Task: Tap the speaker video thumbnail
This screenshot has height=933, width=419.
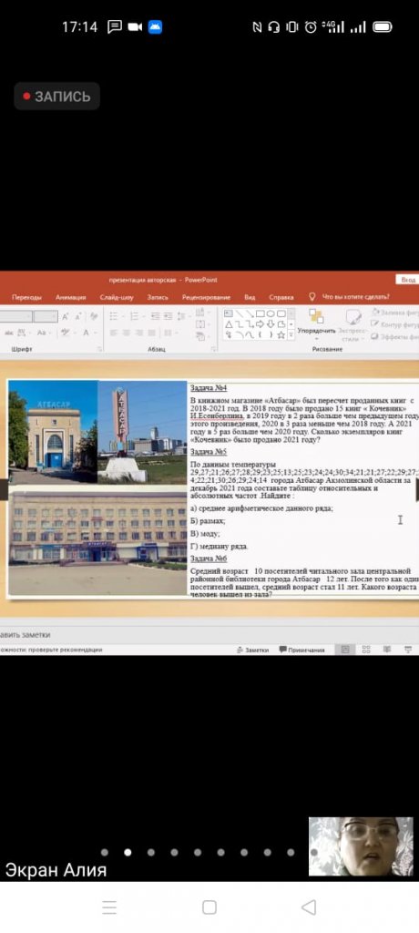Action: (x=361, y=846)
